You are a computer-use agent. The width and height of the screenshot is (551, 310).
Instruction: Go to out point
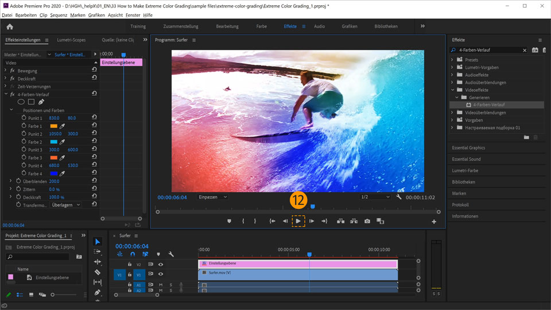(x=324, y=221)
